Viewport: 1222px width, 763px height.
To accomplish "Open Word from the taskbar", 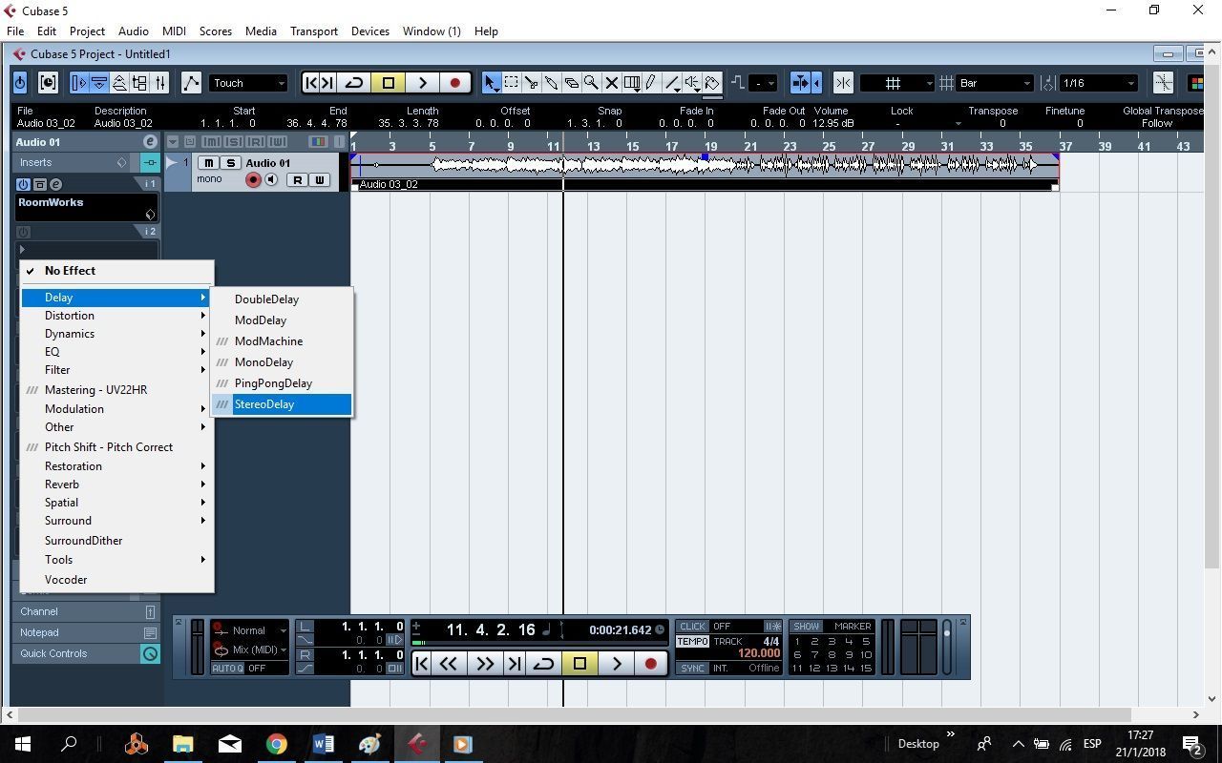I will [x=323, y=744].
